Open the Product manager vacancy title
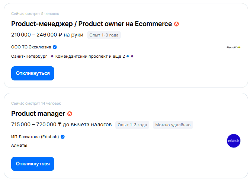Screen dimensions: 250x181 [38, 114]
